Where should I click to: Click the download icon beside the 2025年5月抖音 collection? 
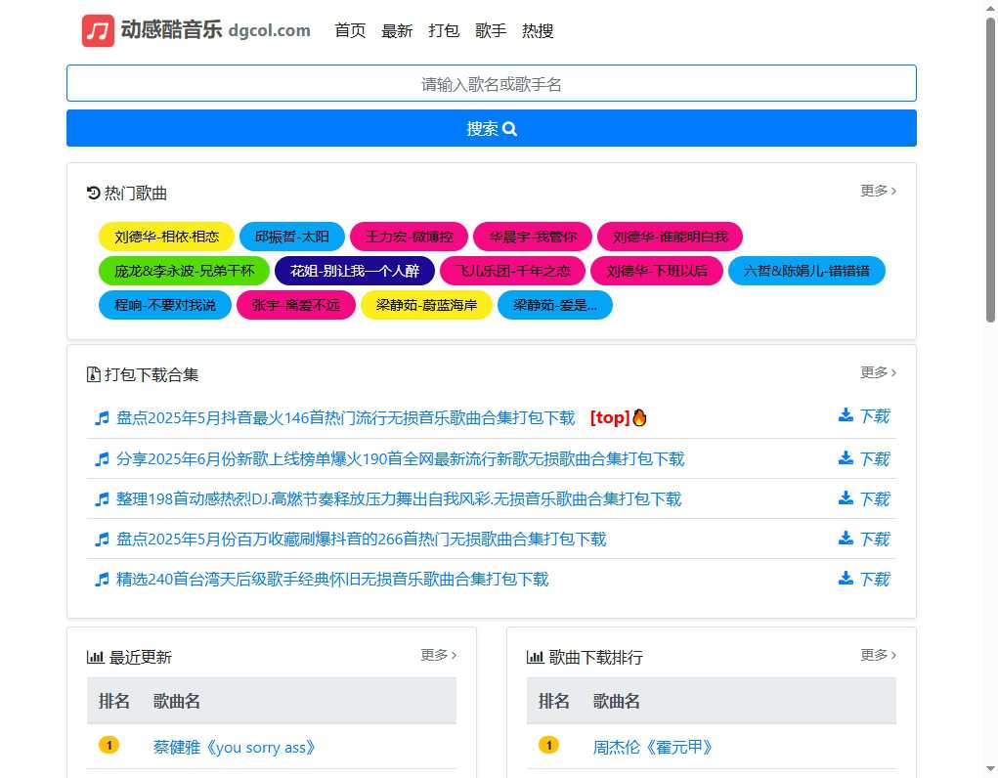pos(844,415)
